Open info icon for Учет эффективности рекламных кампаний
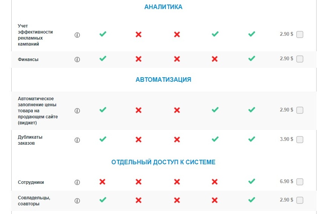Screen dimensions: 326x214 point(77,35)
